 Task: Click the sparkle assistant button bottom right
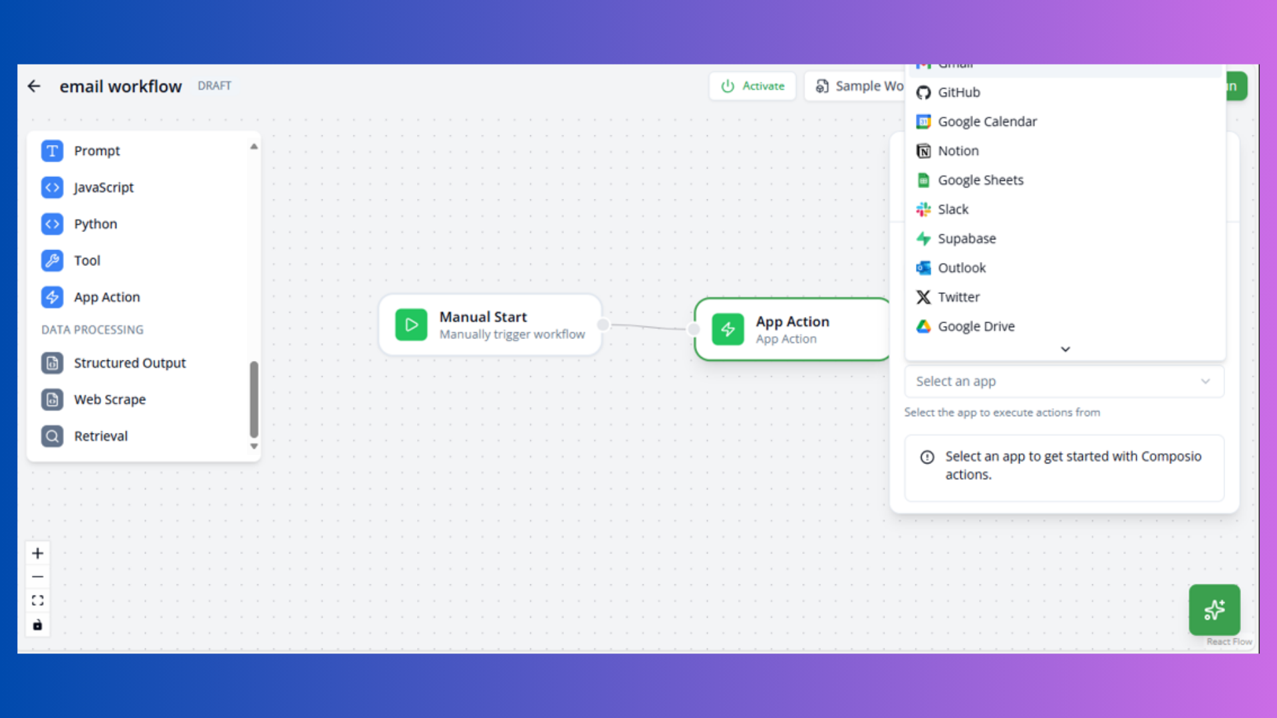pyautogui.click(x=1214, y=610)
